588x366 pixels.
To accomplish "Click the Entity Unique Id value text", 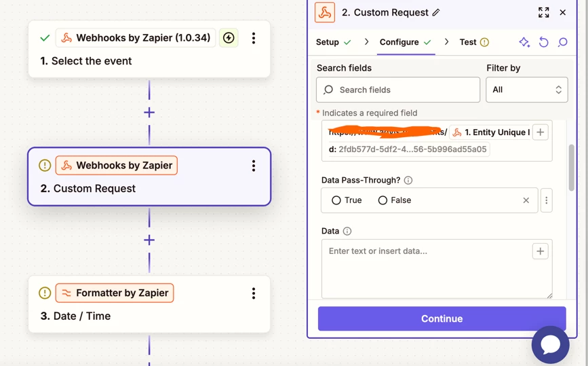I will click(412, 149).
